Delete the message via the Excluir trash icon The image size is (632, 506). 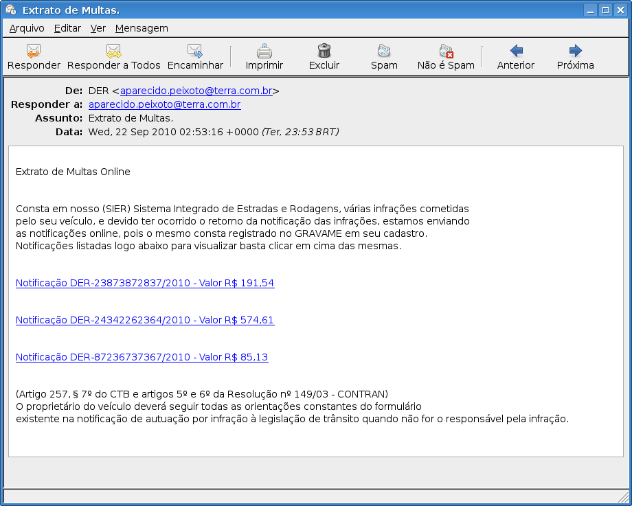point(324,51)
